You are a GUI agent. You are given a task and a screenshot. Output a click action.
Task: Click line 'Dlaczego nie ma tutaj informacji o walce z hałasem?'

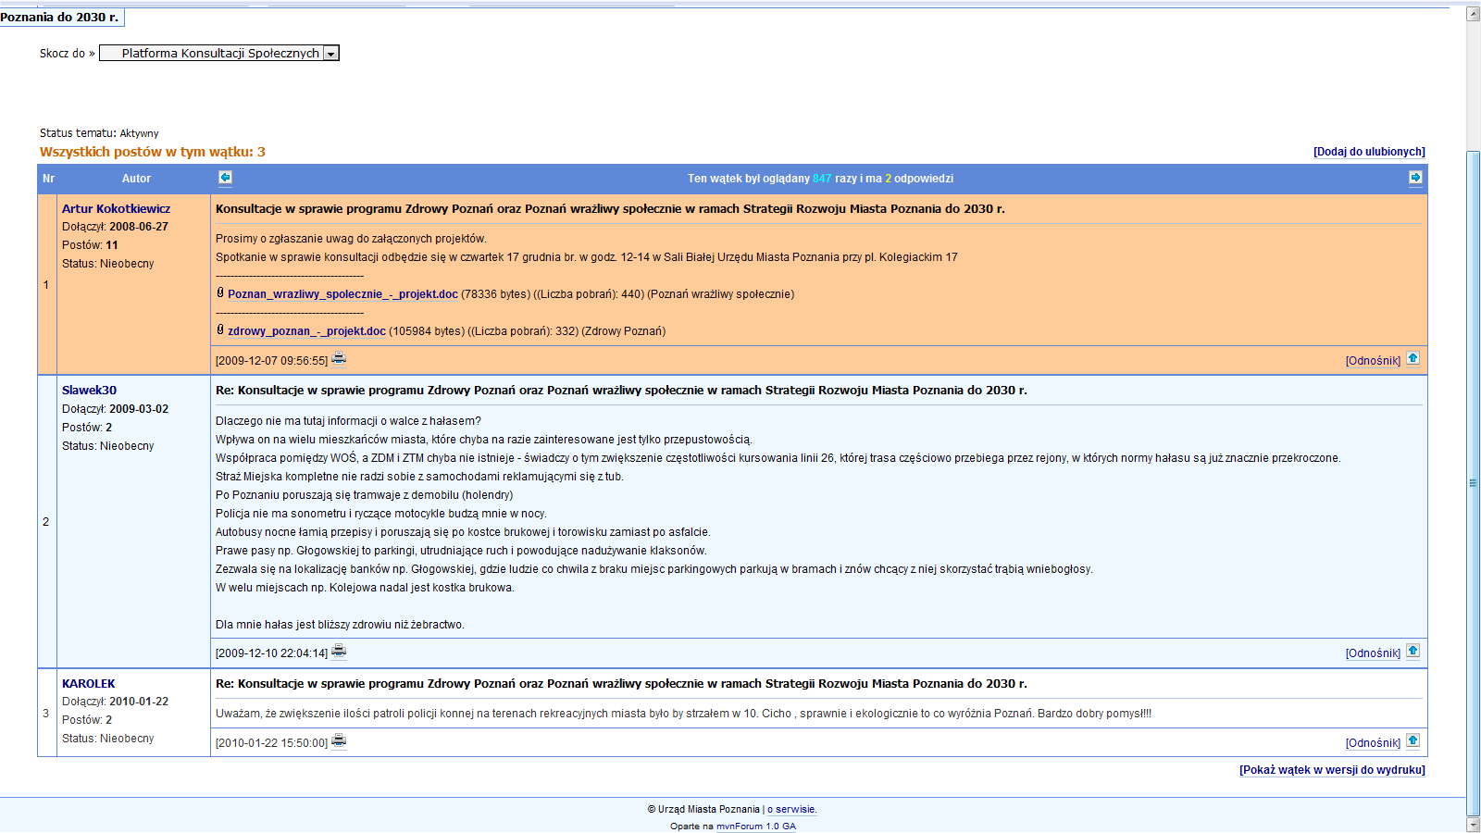[348, 421]
